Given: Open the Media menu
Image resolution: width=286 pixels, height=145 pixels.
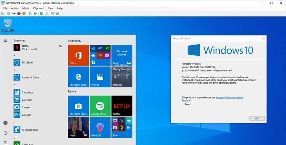Looking at the screenshot, I should click(x=26, y=8).
